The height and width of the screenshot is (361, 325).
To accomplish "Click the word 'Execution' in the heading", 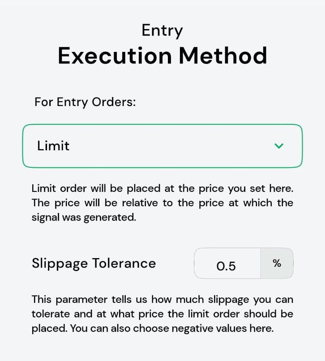I will point(115,56).
